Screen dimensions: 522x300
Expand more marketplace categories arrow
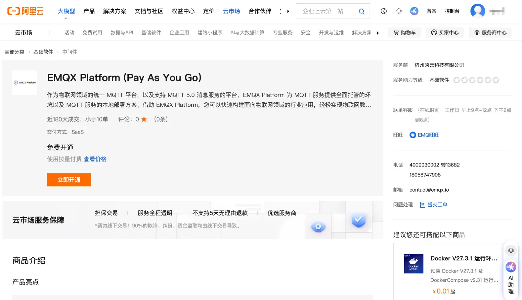click(x=378, y=33)
